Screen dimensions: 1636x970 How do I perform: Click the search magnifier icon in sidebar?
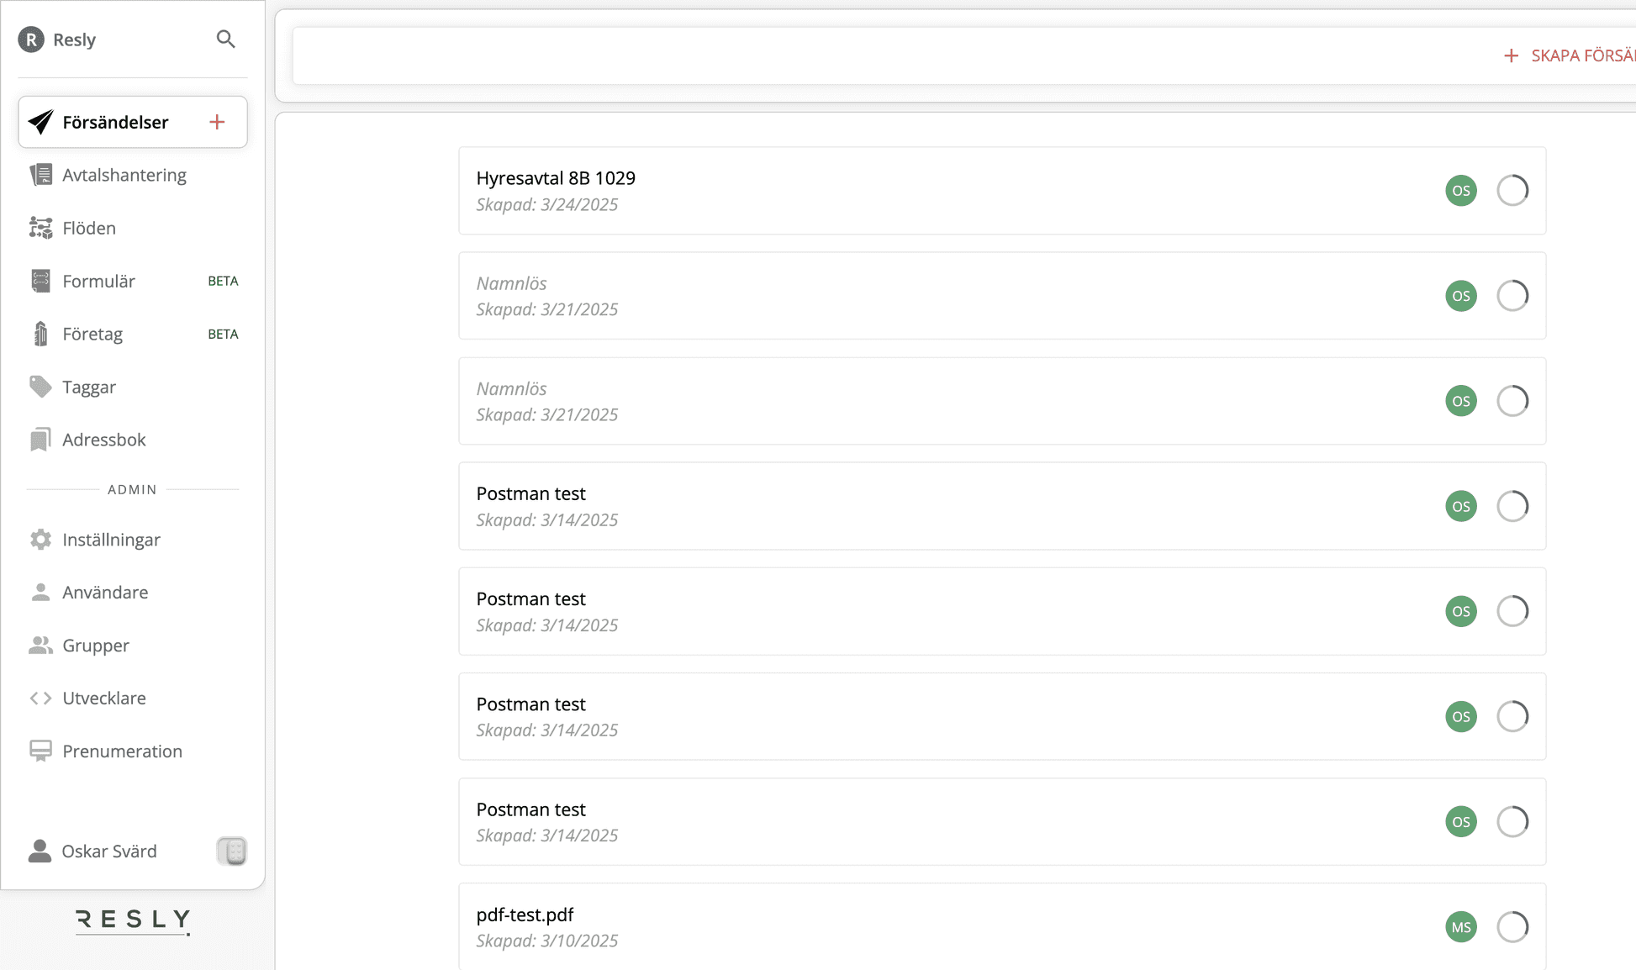225,40
